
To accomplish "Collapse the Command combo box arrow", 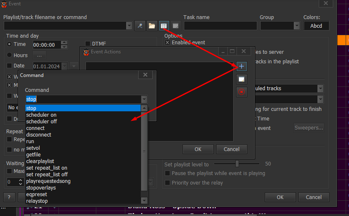I will click(144, 99).
